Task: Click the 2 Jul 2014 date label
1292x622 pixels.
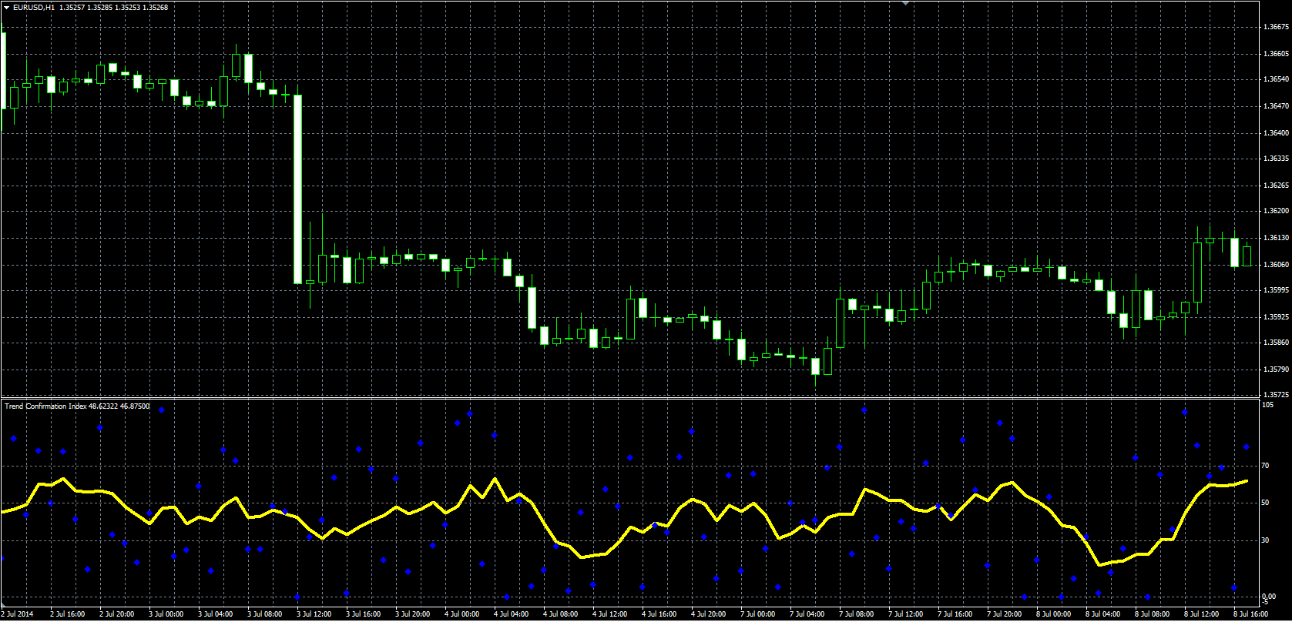Action: point(18,614)
